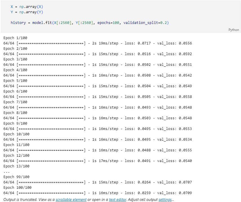Click the value 'val_loss: 0.0534'

[x=175, y=140]
